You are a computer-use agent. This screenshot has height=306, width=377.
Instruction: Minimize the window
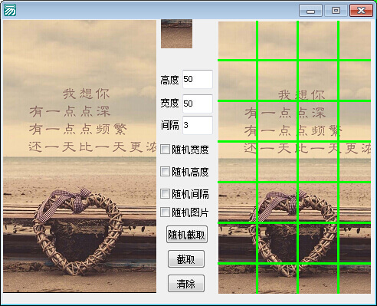(x=310, y=11)
